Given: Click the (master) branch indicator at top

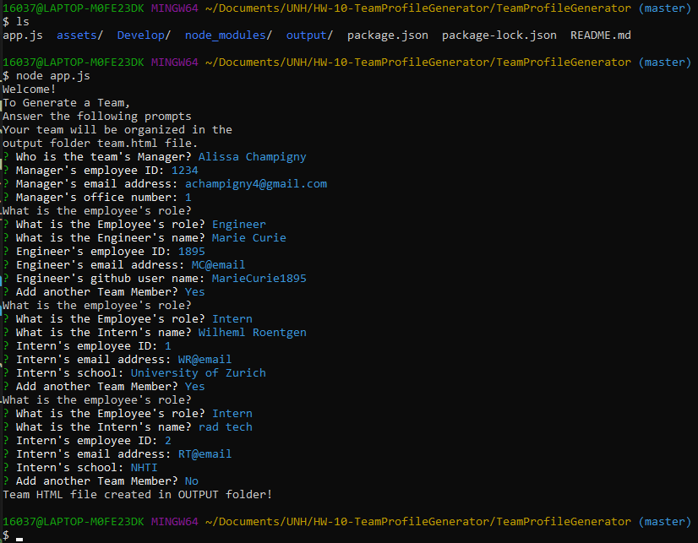Looking at the screenshot, I should (x=665, y=8).
